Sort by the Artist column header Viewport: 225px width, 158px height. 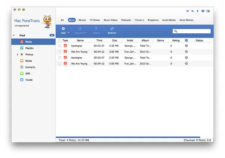pos(130,40)
